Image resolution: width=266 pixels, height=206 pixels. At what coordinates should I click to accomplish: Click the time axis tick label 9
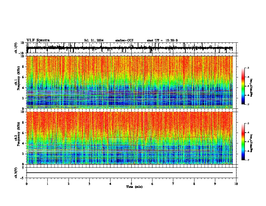point(215,184)
